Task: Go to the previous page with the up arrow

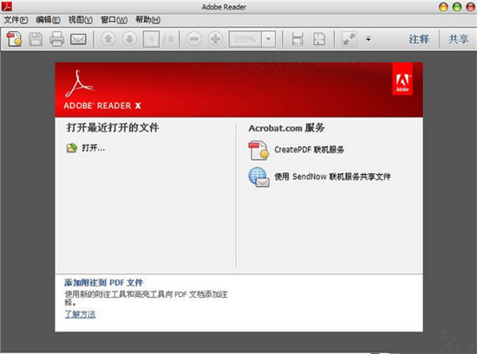Action: click(108, 39)
